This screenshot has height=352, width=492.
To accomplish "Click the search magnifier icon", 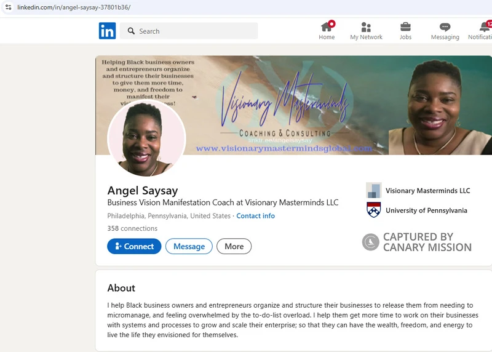I will (131, 31).
